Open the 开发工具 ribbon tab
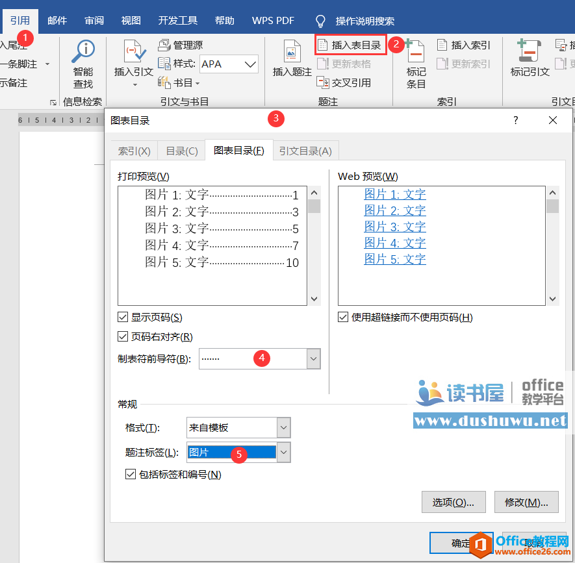Screen dimensions: 575x563 178,21
